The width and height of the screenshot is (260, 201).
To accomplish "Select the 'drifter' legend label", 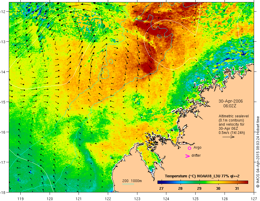I will [x=196, y=155].
